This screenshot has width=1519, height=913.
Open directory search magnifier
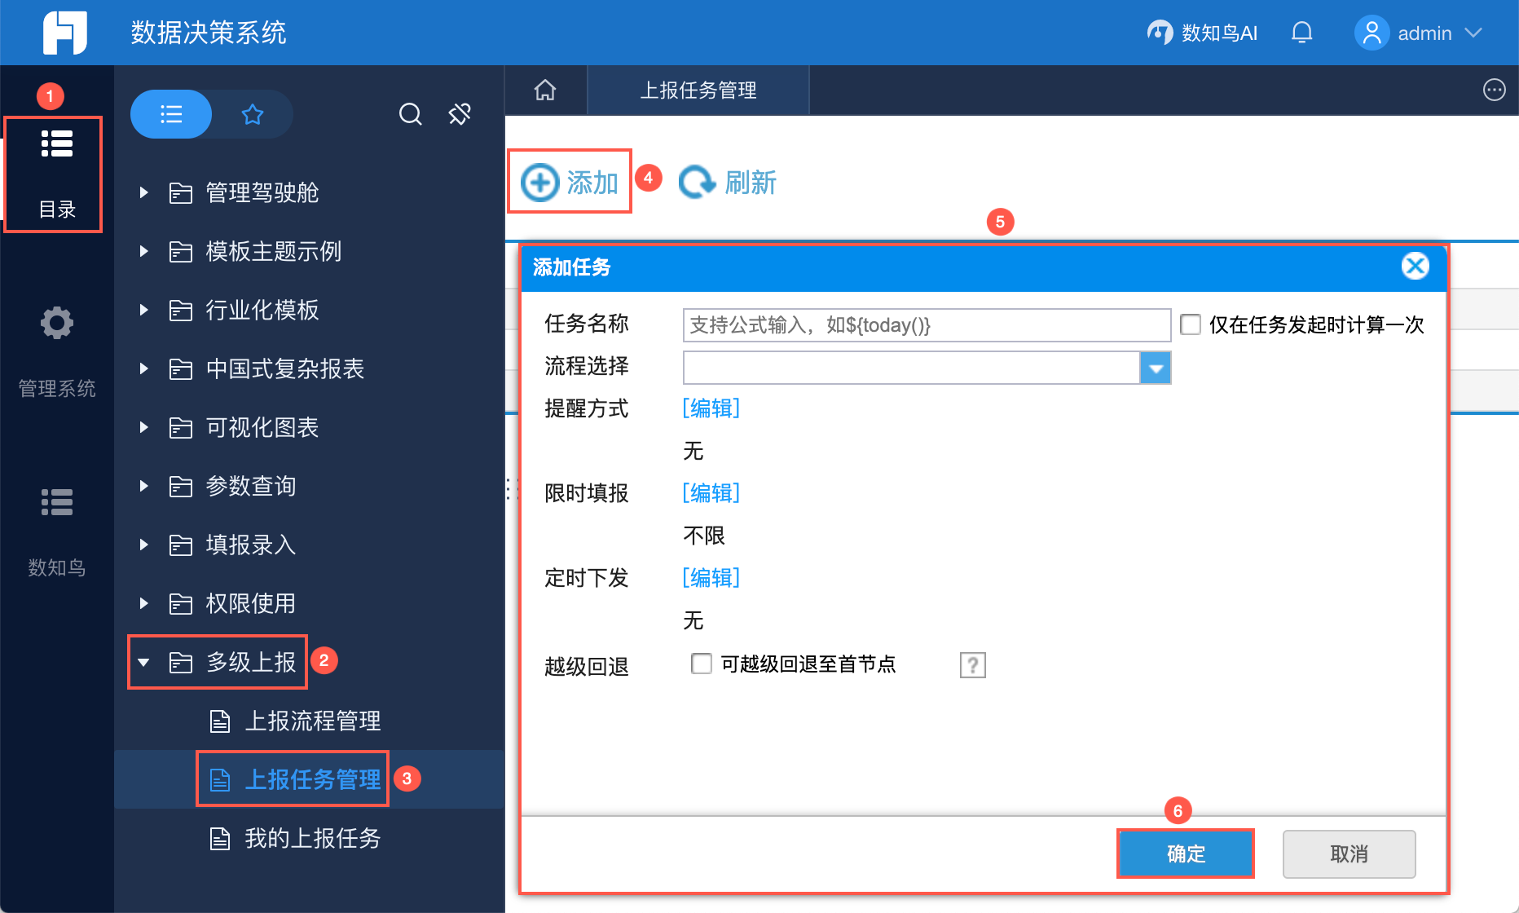pyautogui.click(x=411, y=114)
